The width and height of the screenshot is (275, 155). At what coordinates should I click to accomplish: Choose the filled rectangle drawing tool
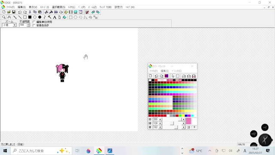coord(30,17)
